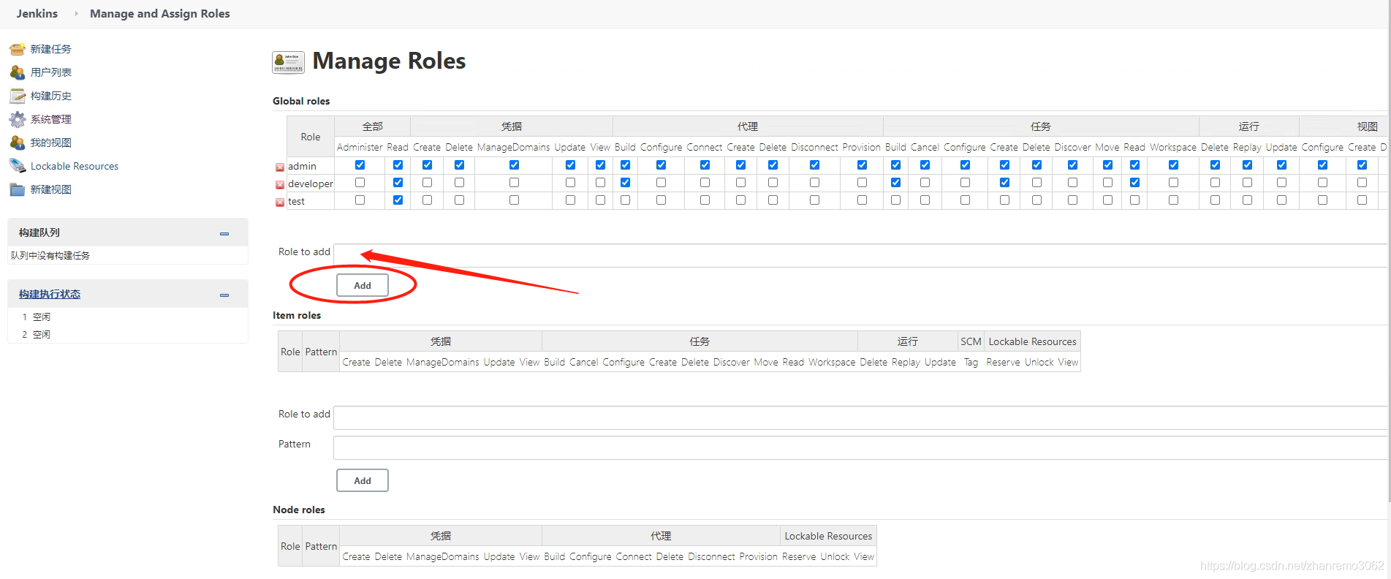
Task: Click Replay header in Global roles table
Action: pyautogui.click(x=1247, y=147)
